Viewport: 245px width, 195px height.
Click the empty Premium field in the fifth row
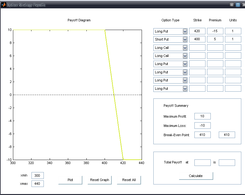pos(215,64)
